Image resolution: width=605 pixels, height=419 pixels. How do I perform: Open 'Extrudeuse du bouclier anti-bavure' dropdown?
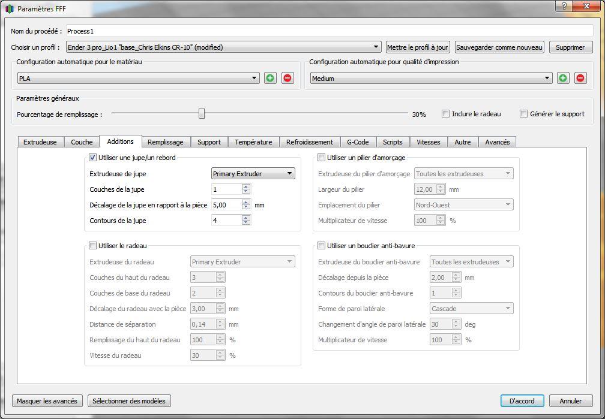472,262
